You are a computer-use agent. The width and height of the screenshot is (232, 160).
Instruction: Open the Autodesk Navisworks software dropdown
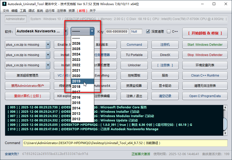(x=41, y=31)
